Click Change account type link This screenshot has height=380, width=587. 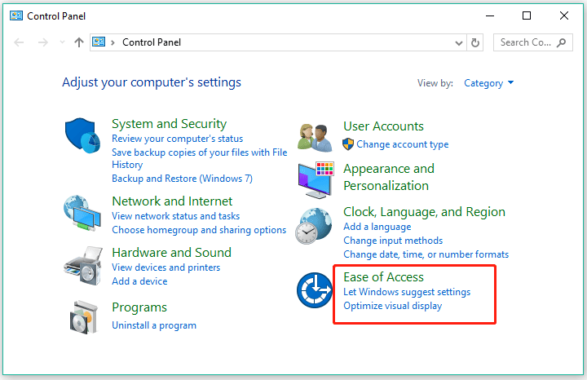[x=403, y=144]
